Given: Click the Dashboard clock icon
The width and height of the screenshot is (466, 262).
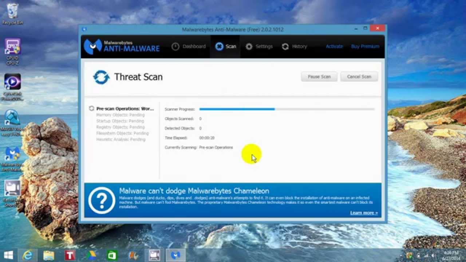Looking at the screenshot, I should 175,47.
